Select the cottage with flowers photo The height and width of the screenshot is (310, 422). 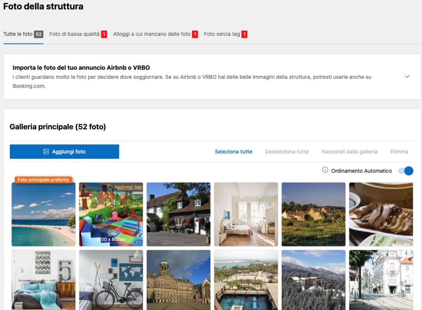tap(178, 214)
